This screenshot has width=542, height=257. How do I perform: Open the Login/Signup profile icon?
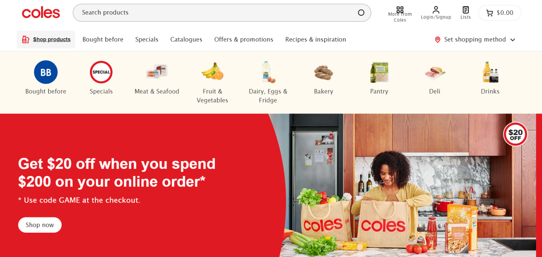(436, 9)
